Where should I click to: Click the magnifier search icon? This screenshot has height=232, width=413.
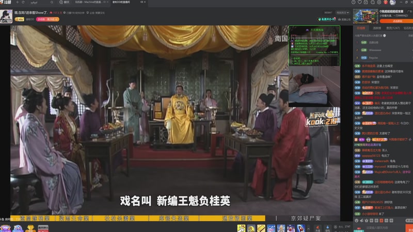click(52, 3)
